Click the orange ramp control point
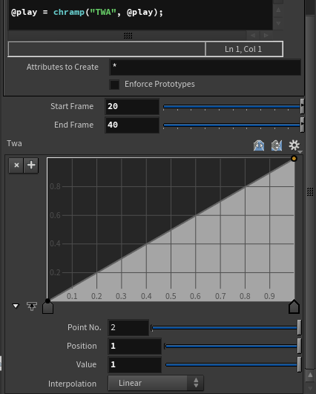Screen dimensions: 316x394 coord(294,158)
